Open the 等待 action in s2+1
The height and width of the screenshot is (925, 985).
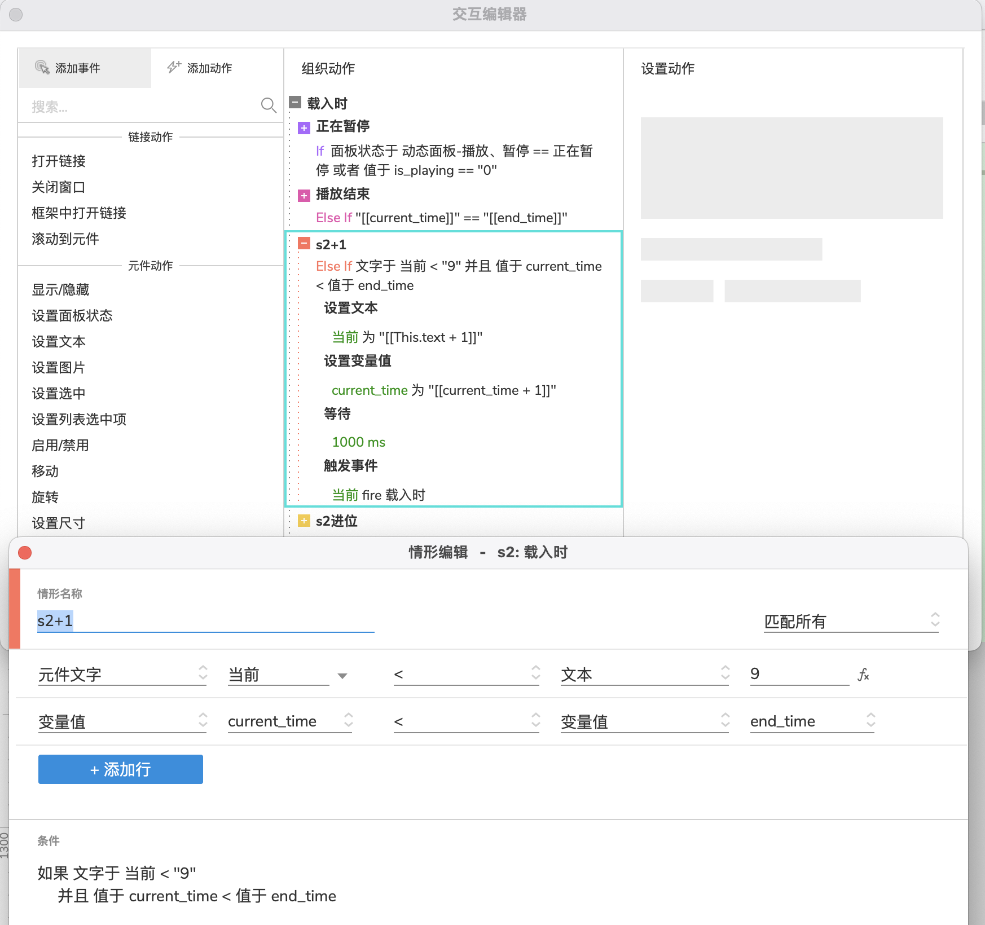pos(337,413)
